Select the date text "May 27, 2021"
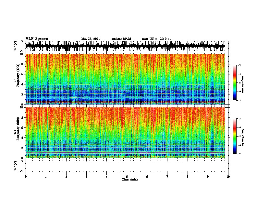This screenshot has height=198, width=257. coord(91,39)
